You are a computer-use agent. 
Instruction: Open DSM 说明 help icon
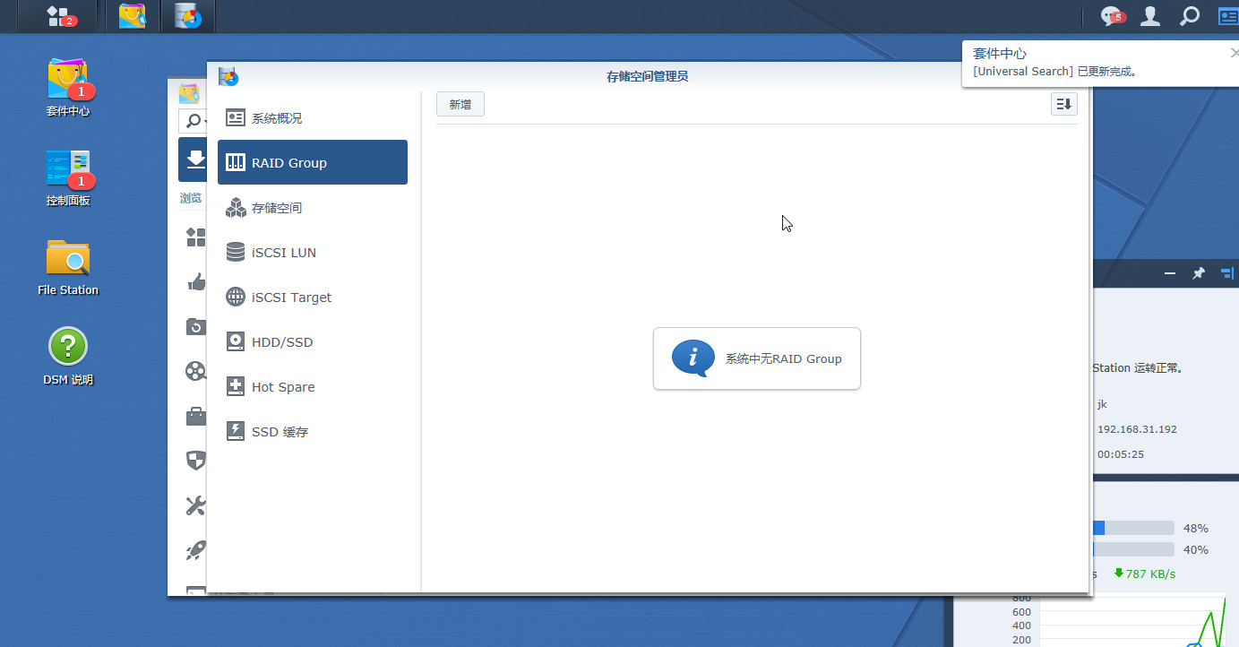68,356
